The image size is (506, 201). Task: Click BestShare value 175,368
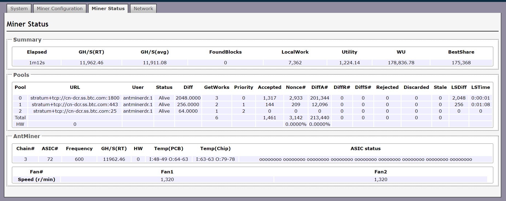[461, 63]
